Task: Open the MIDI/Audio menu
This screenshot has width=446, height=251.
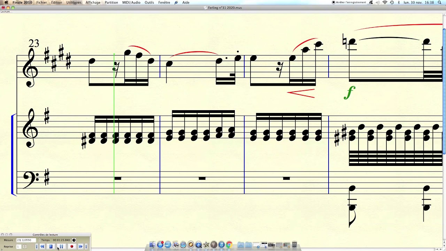Action: pyautogui.click(x=131, y=2)
